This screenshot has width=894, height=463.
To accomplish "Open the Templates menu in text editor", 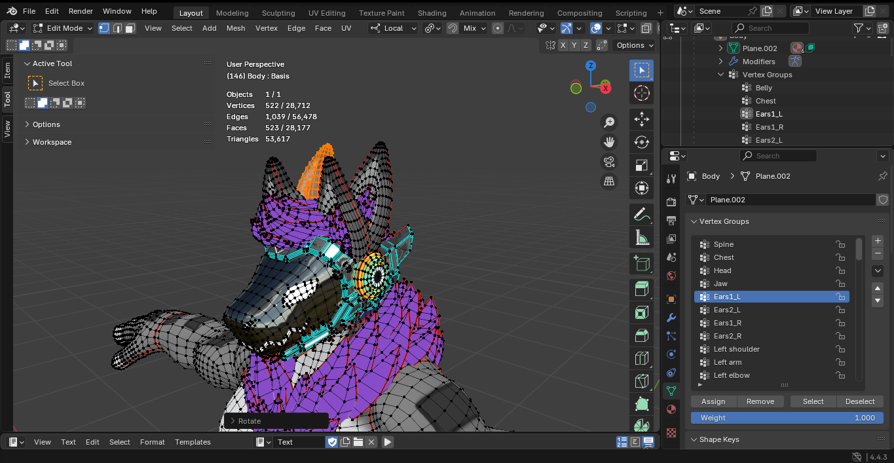I will point(193,442).
